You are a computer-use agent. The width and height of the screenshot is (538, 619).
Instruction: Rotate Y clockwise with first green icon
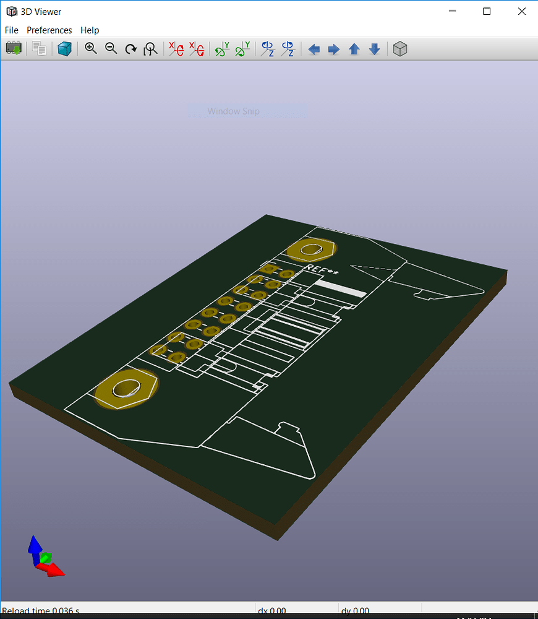(222, 49)
